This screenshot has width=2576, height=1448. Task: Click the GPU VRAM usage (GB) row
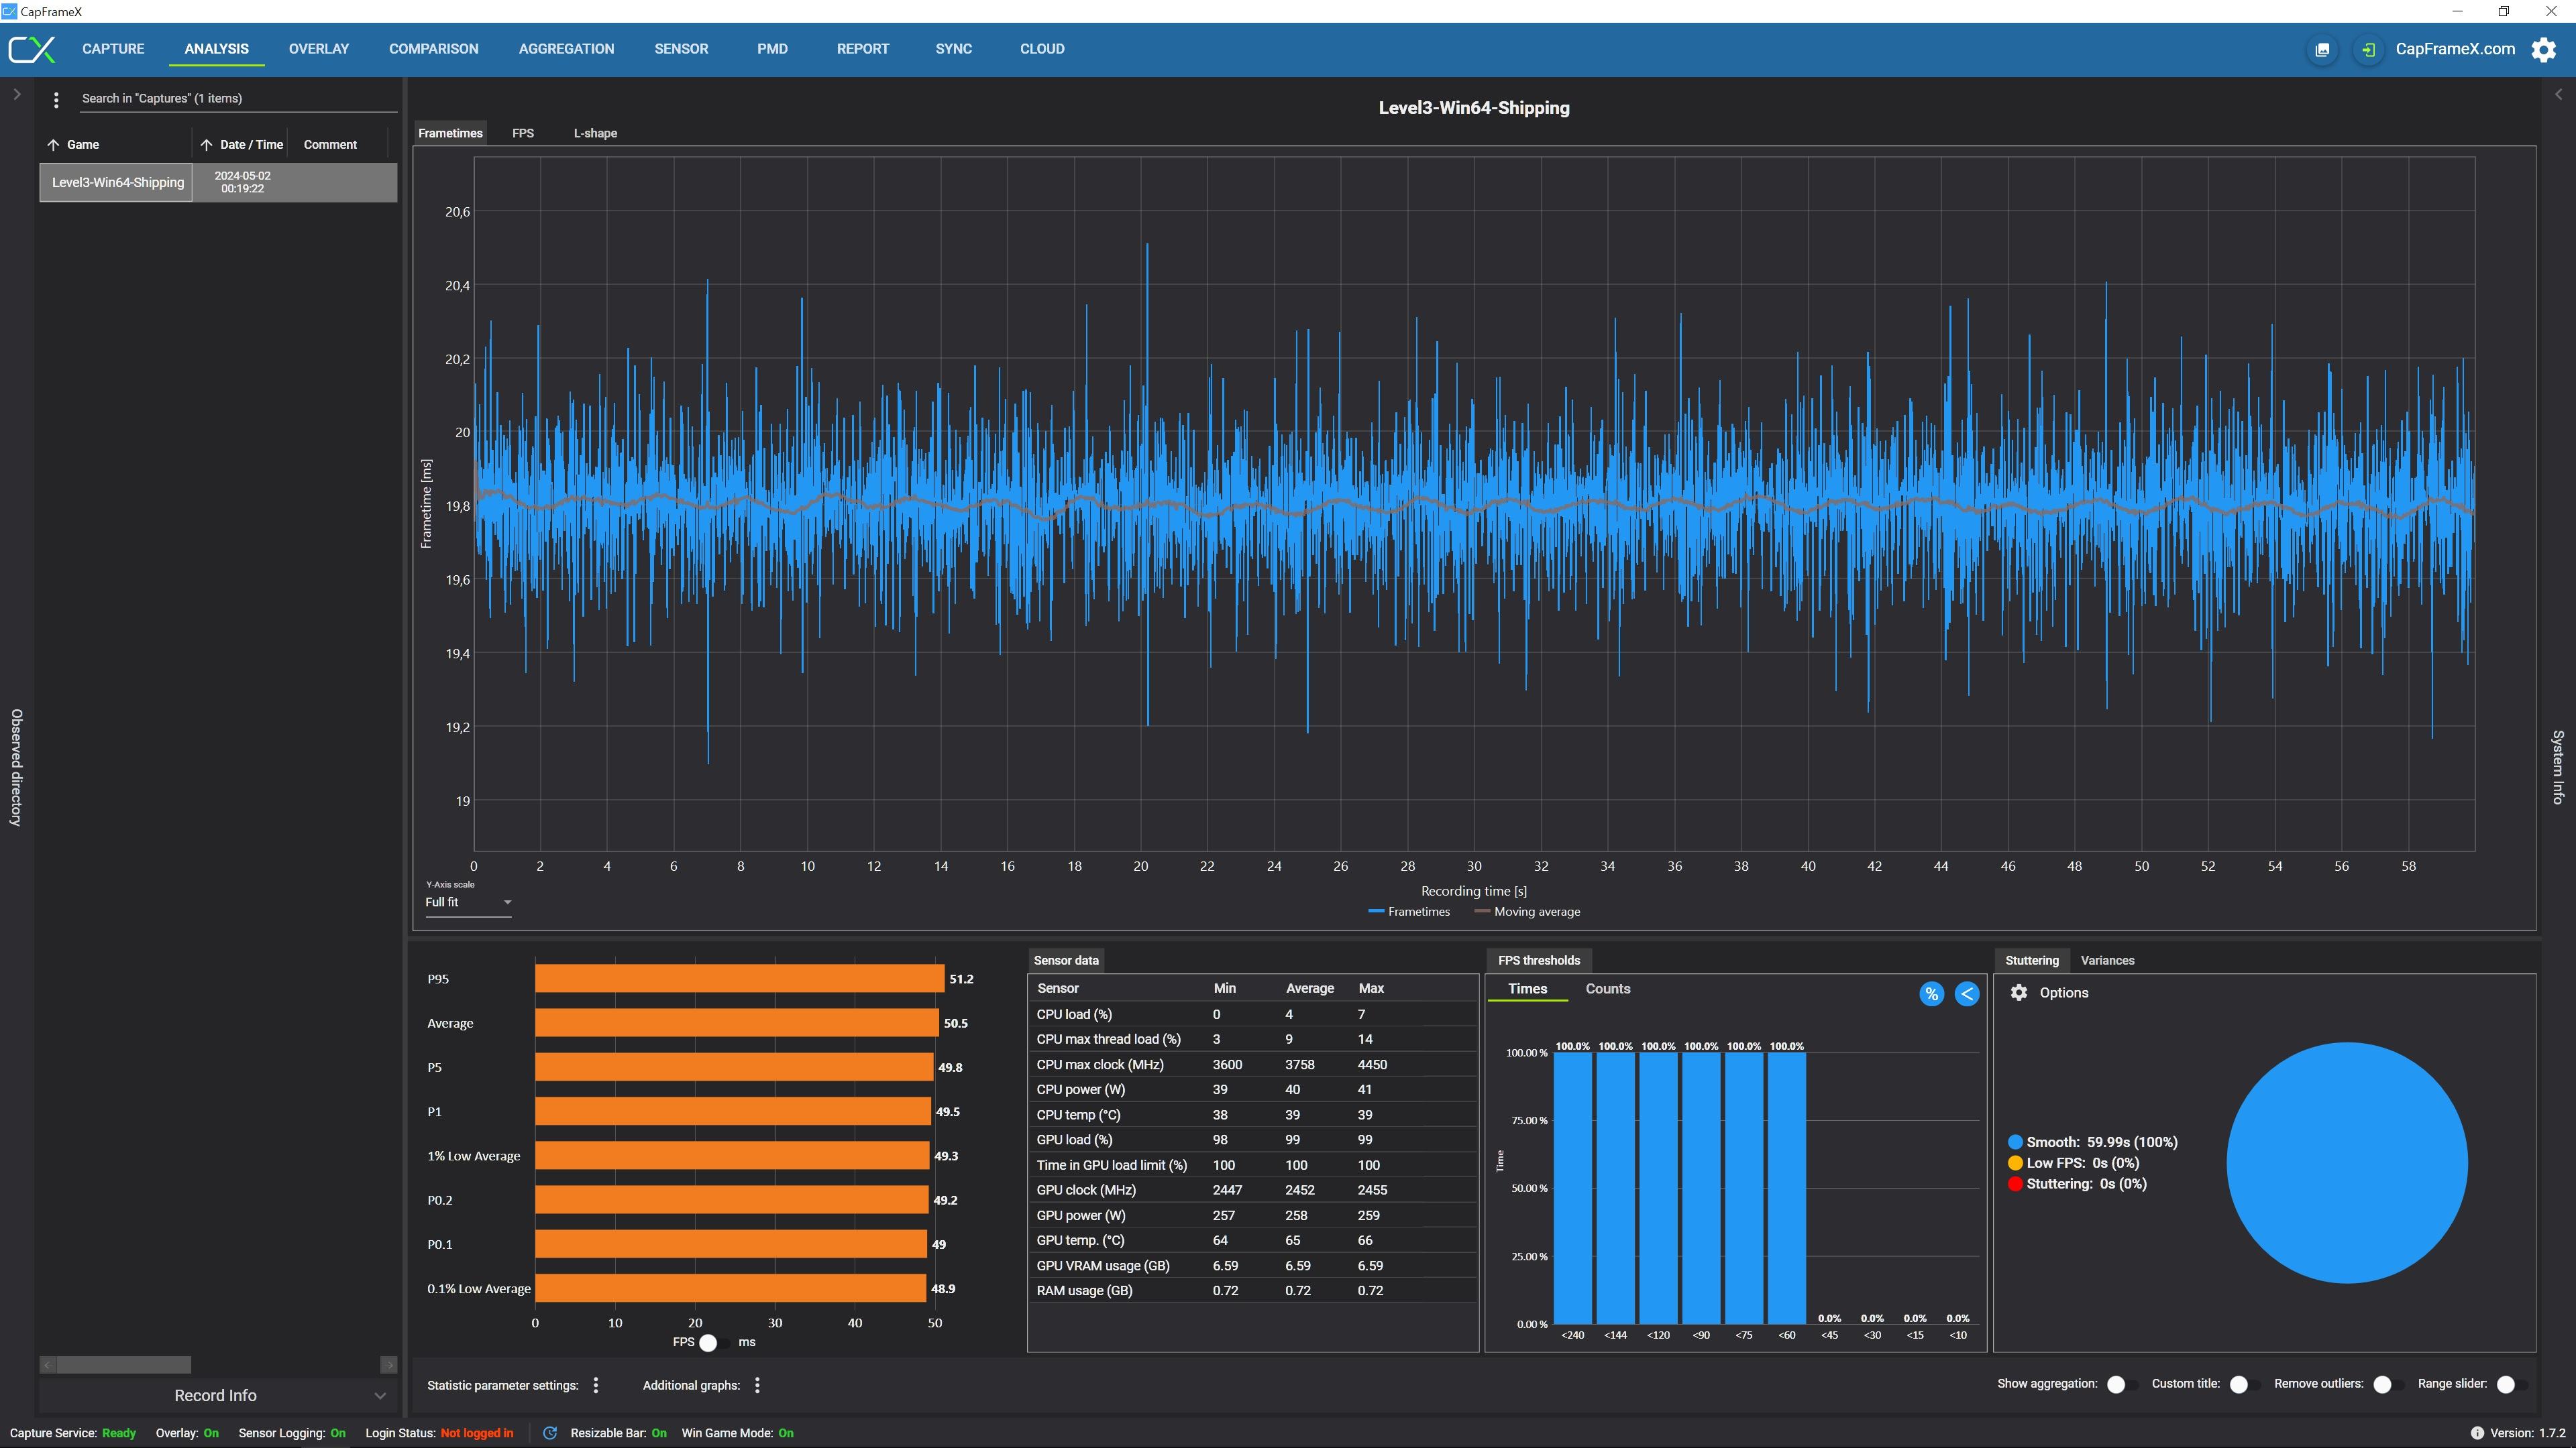click(1253, 1266)
